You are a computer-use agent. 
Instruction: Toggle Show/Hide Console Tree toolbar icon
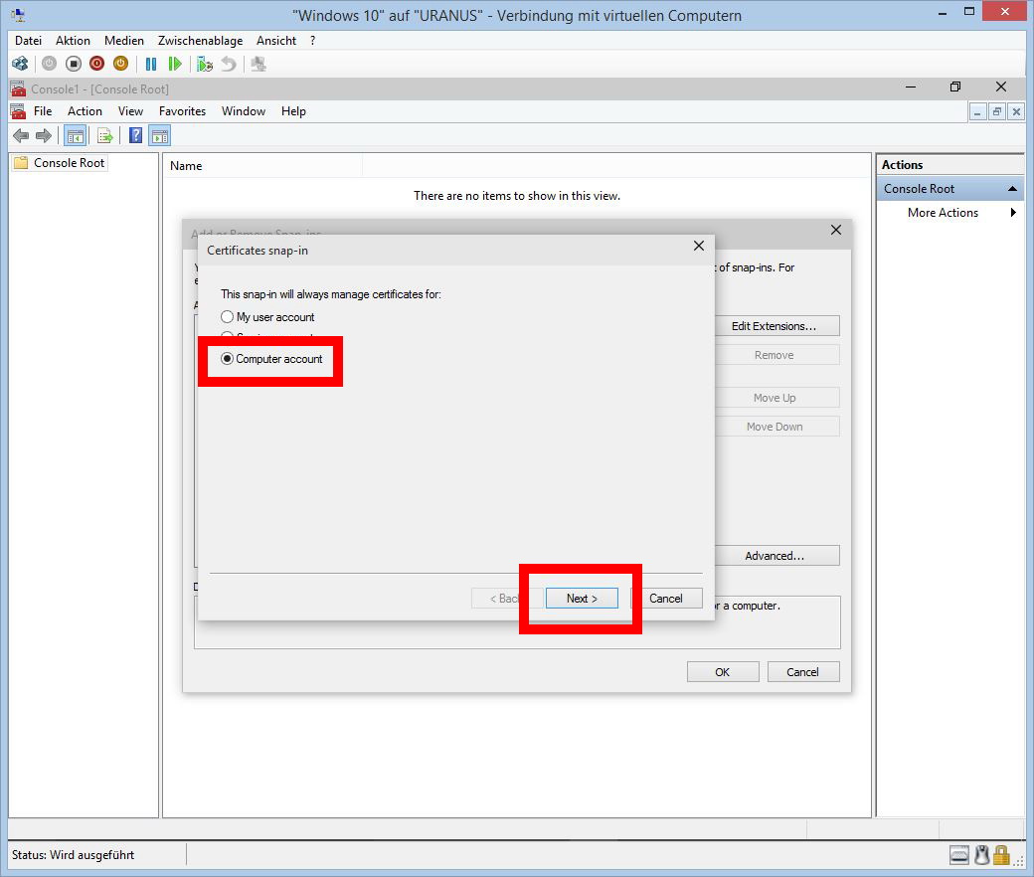[x=75, y=136]
